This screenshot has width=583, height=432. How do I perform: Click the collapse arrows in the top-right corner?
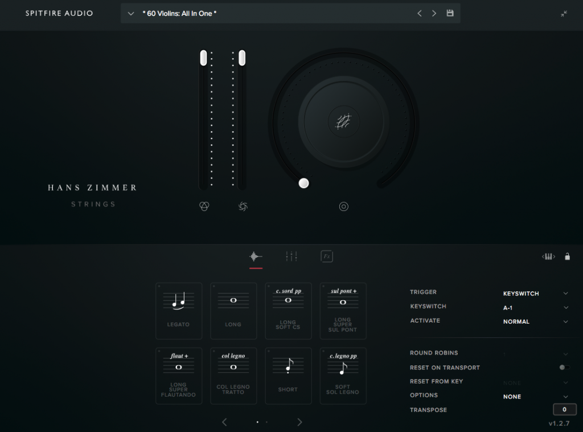[563, 13]
